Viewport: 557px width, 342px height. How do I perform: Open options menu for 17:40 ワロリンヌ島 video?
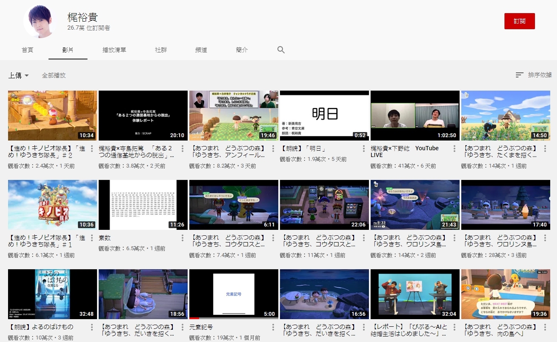[x=545, y=238]
